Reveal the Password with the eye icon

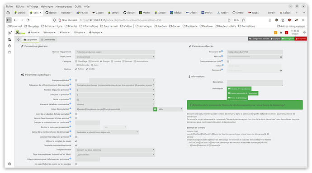(281, 70)
